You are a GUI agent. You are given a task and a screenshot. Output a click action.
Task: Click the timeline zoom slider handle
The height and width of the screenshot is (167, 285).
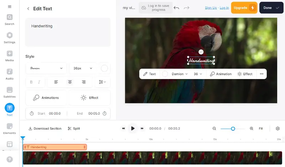coord(233,129)
